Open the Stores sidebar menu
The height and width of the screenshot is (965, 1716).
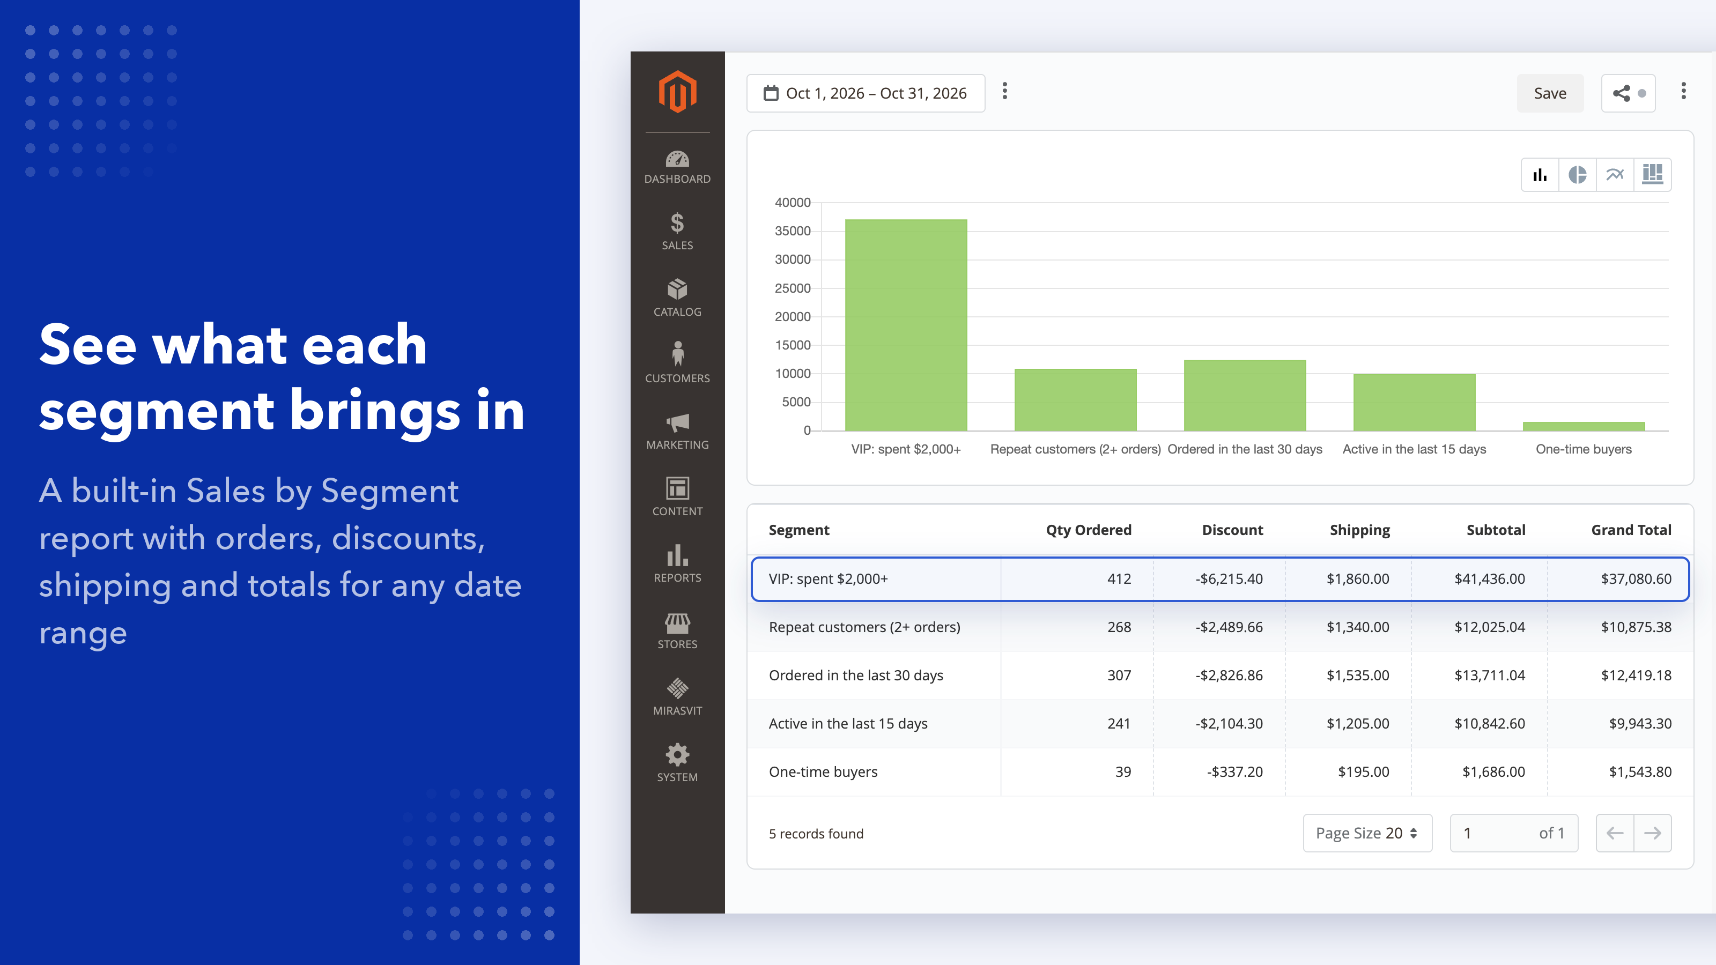coord(677,630)
